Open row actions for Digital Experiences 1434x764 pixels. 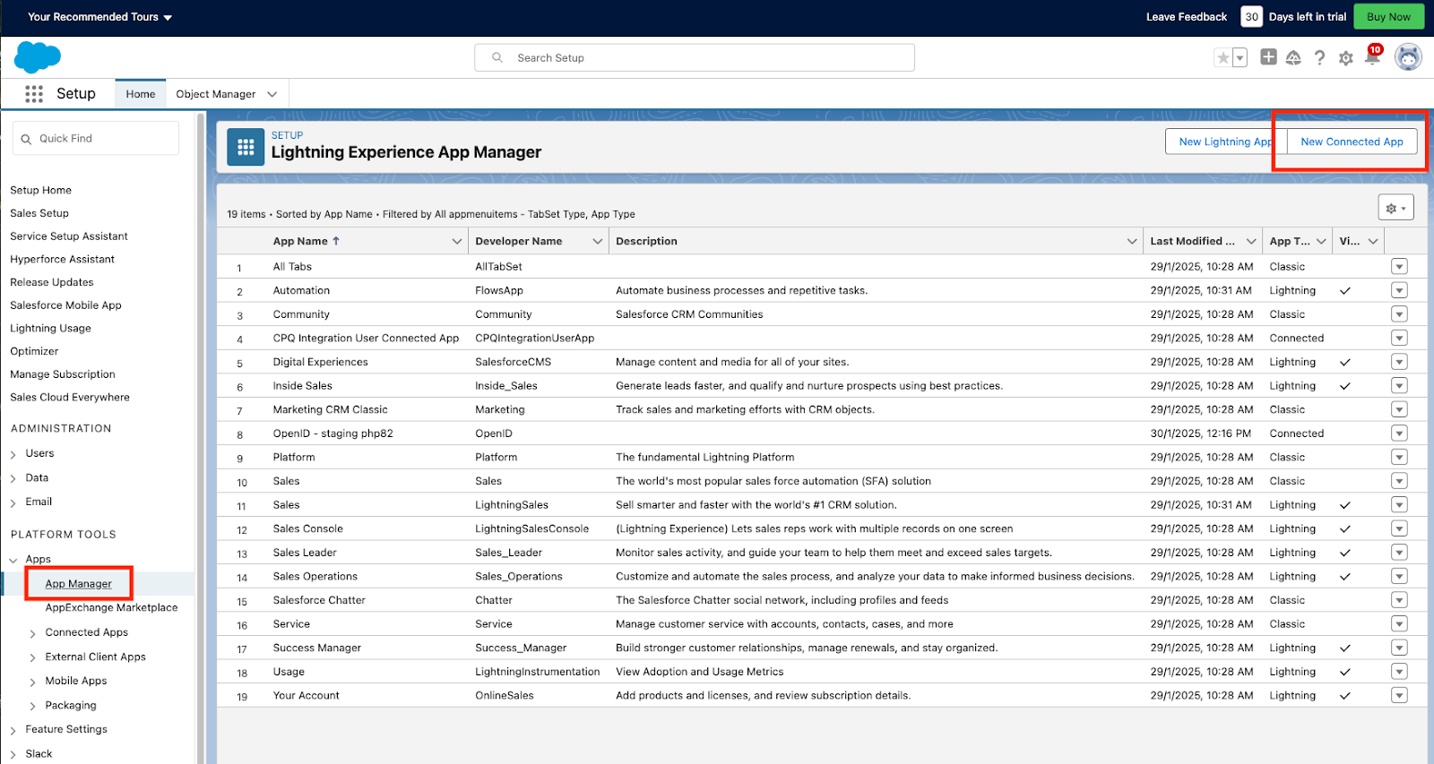pos(1399,362)
